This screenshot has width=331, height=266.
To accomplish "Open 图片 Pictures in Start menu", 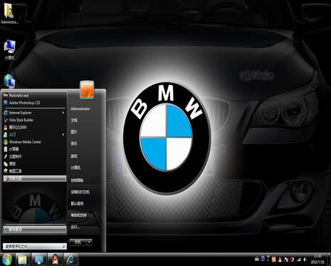I will click(74, 132).
